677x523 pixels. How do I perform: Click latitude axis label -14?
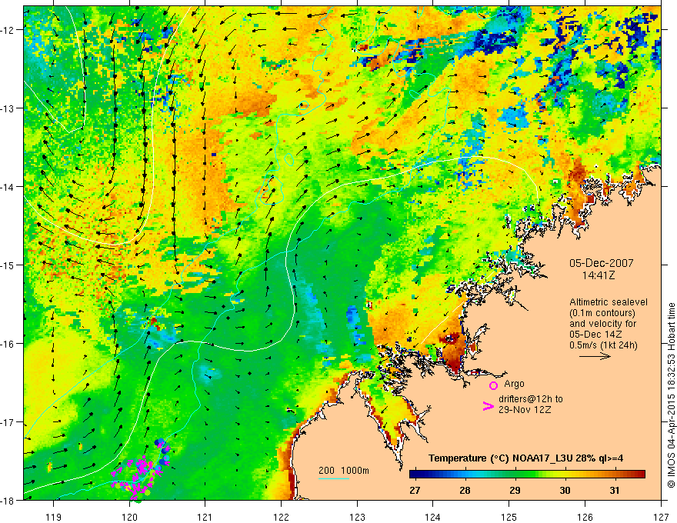coord(8,187)
